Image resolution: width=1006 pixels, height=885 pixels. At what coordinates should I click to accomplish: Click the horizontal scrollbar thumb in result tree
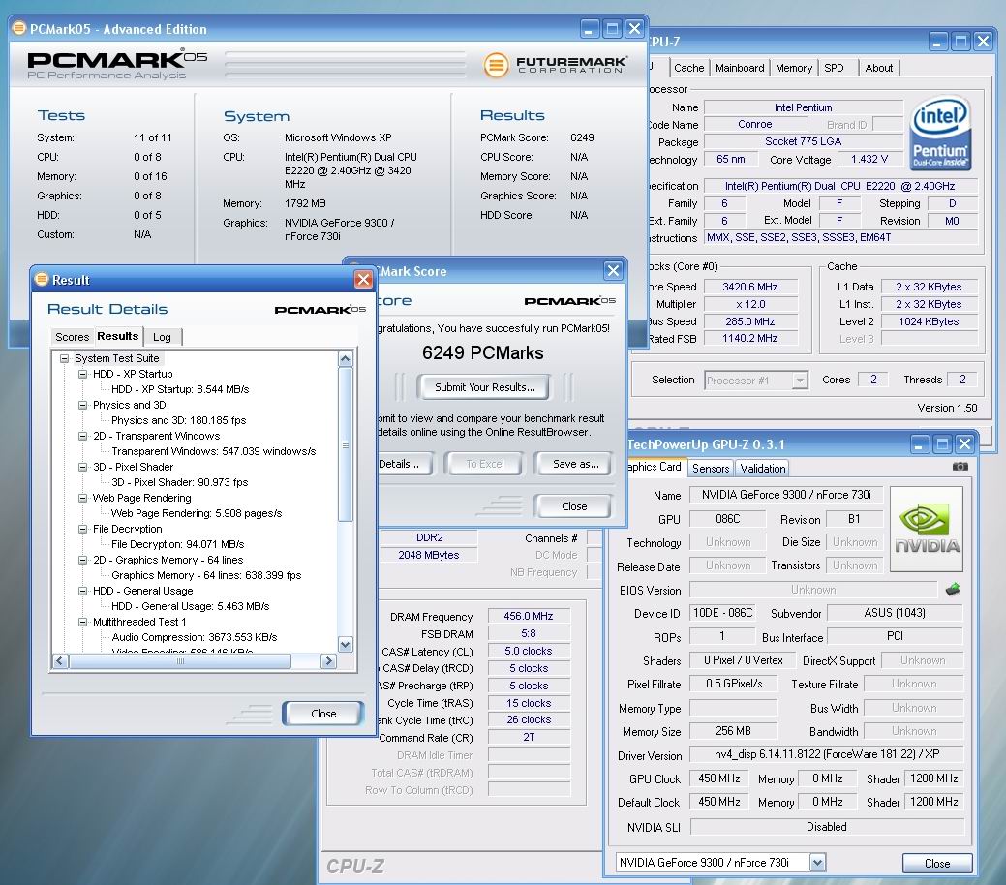coord(180,660)
